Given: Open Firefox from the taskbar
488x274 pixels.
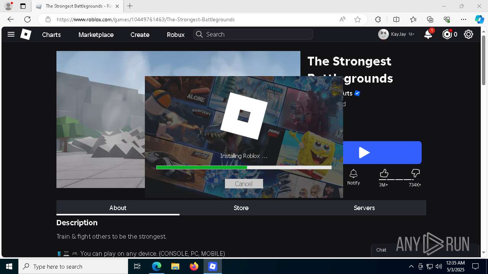Looking at the screenshot, I should 194,266.
